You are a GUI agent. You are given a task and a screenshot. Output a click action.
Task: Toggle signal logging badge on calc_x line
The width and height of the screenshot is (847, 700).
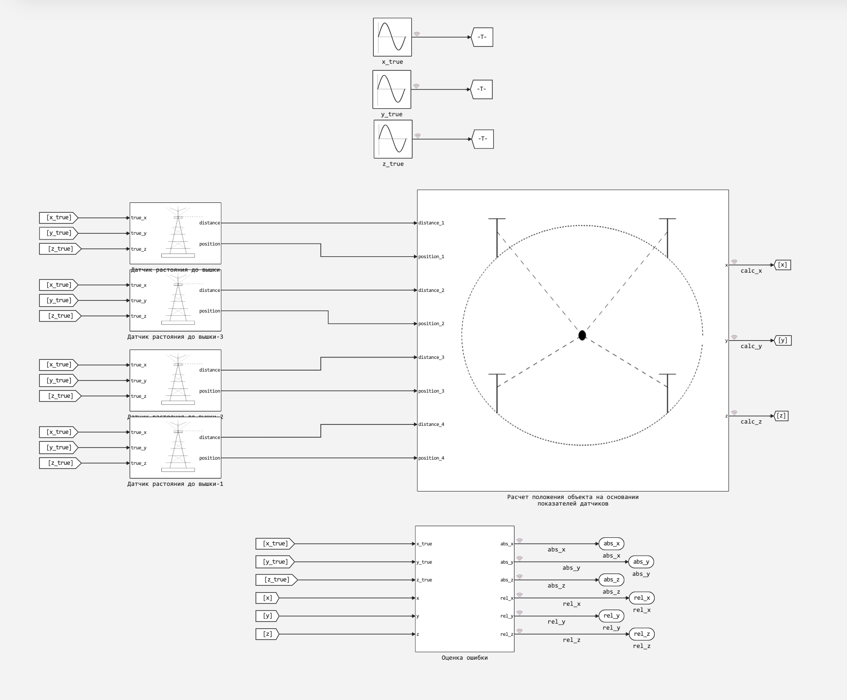click(x=734, y=262)
